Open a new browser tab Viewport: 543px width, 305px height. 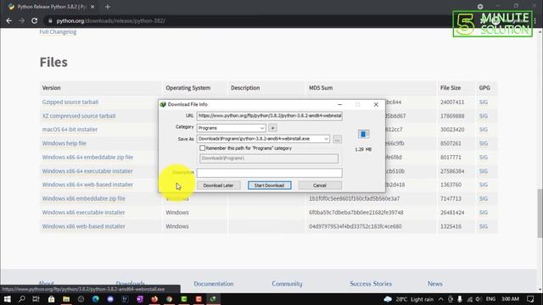click(108, 7)
